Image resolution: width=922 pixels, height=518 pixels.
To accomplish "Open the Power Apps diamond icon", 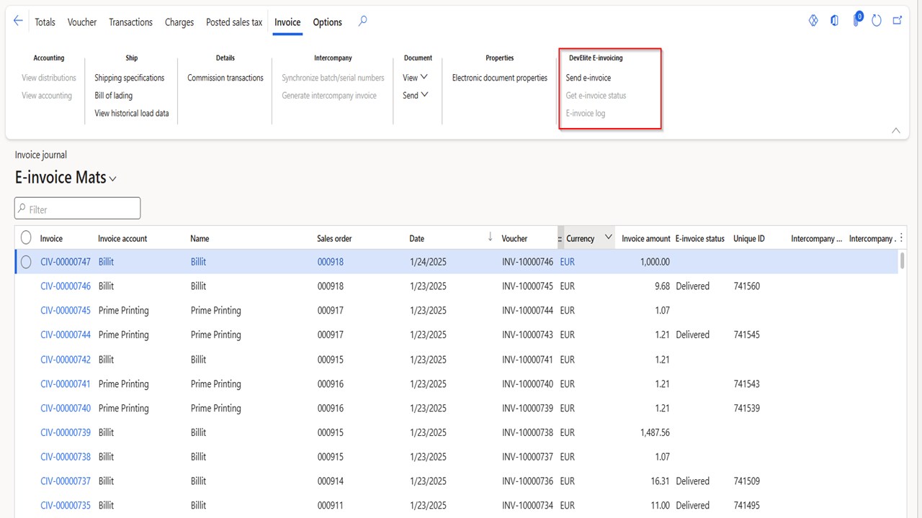I will point(813,21).
